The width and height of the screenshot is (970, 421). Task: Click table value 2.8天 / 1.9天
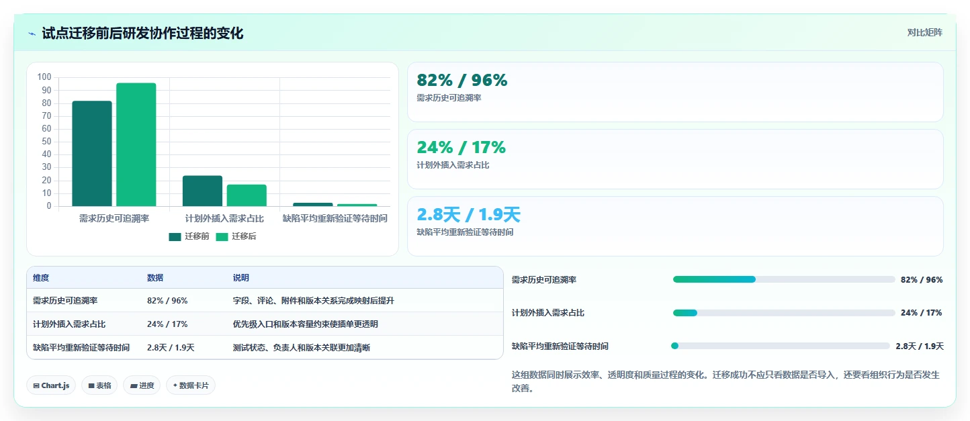171,348
